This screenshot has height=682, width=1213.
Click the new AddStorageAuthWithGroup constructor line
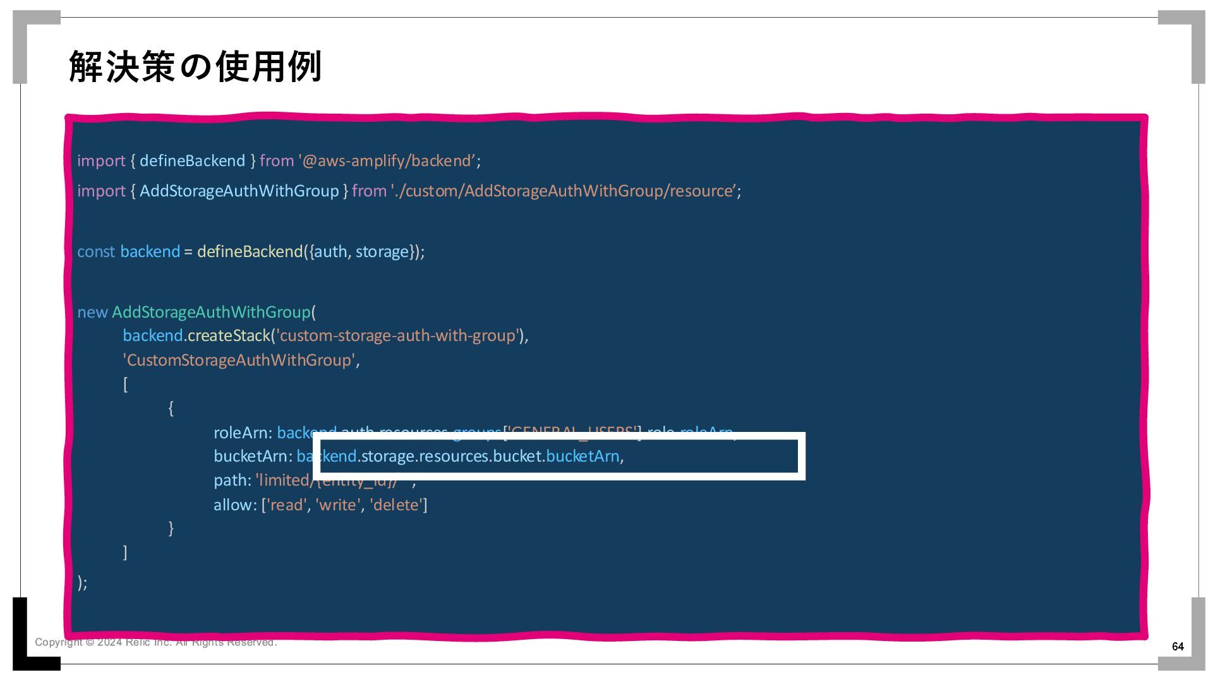point(196,312)
